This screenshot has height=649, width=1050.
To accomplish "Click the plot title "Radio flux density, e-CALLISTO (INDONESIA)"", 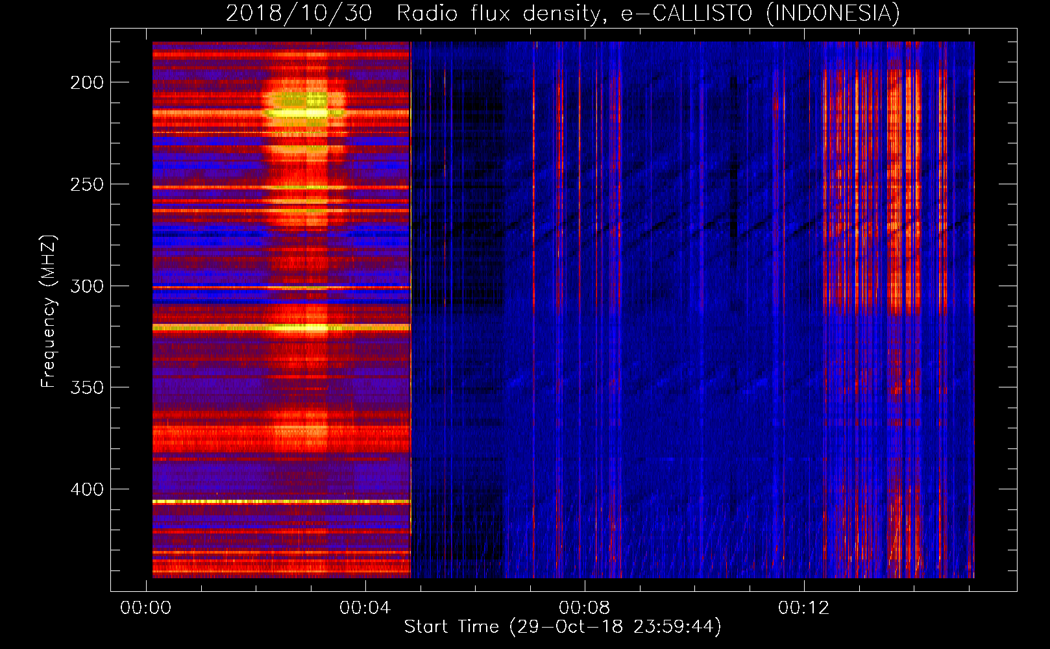I will tap(648, 13).
